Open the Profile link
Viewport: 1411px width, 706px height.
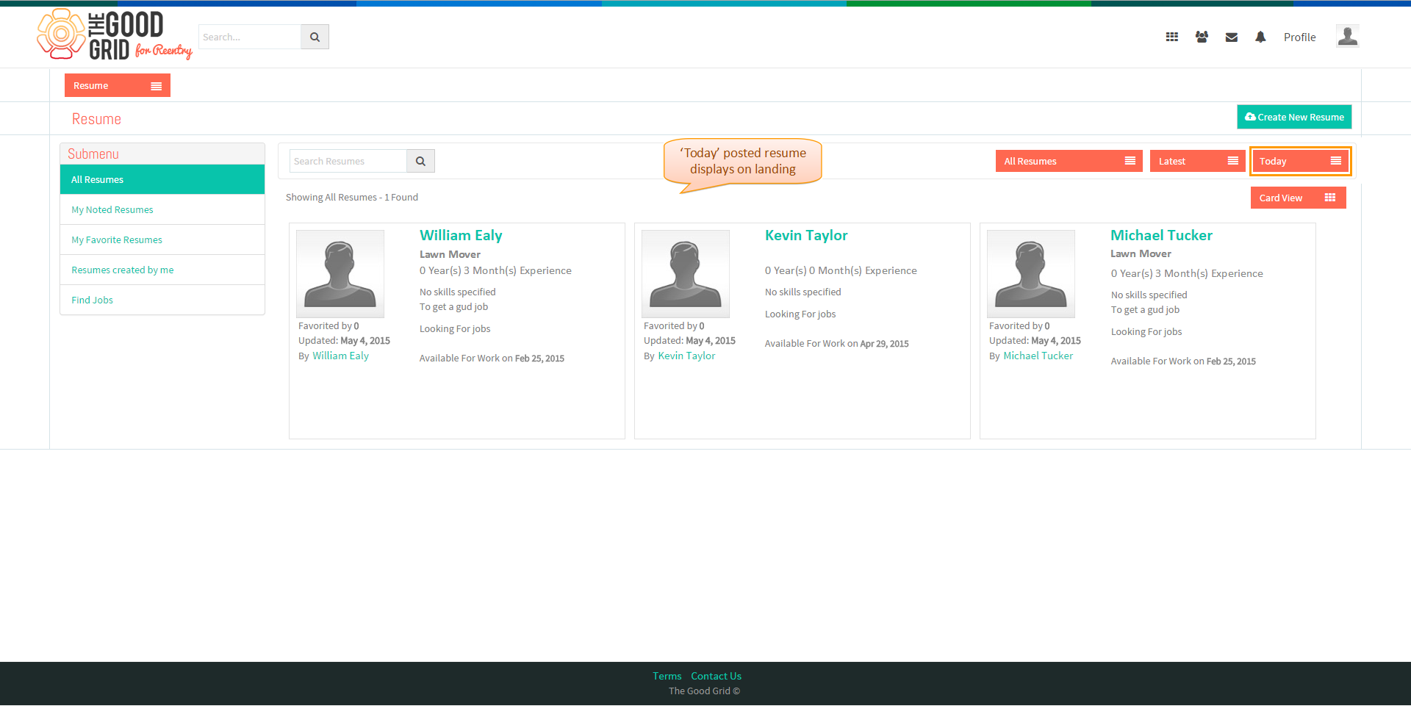pyautogui.click(x=1299, y=37)
